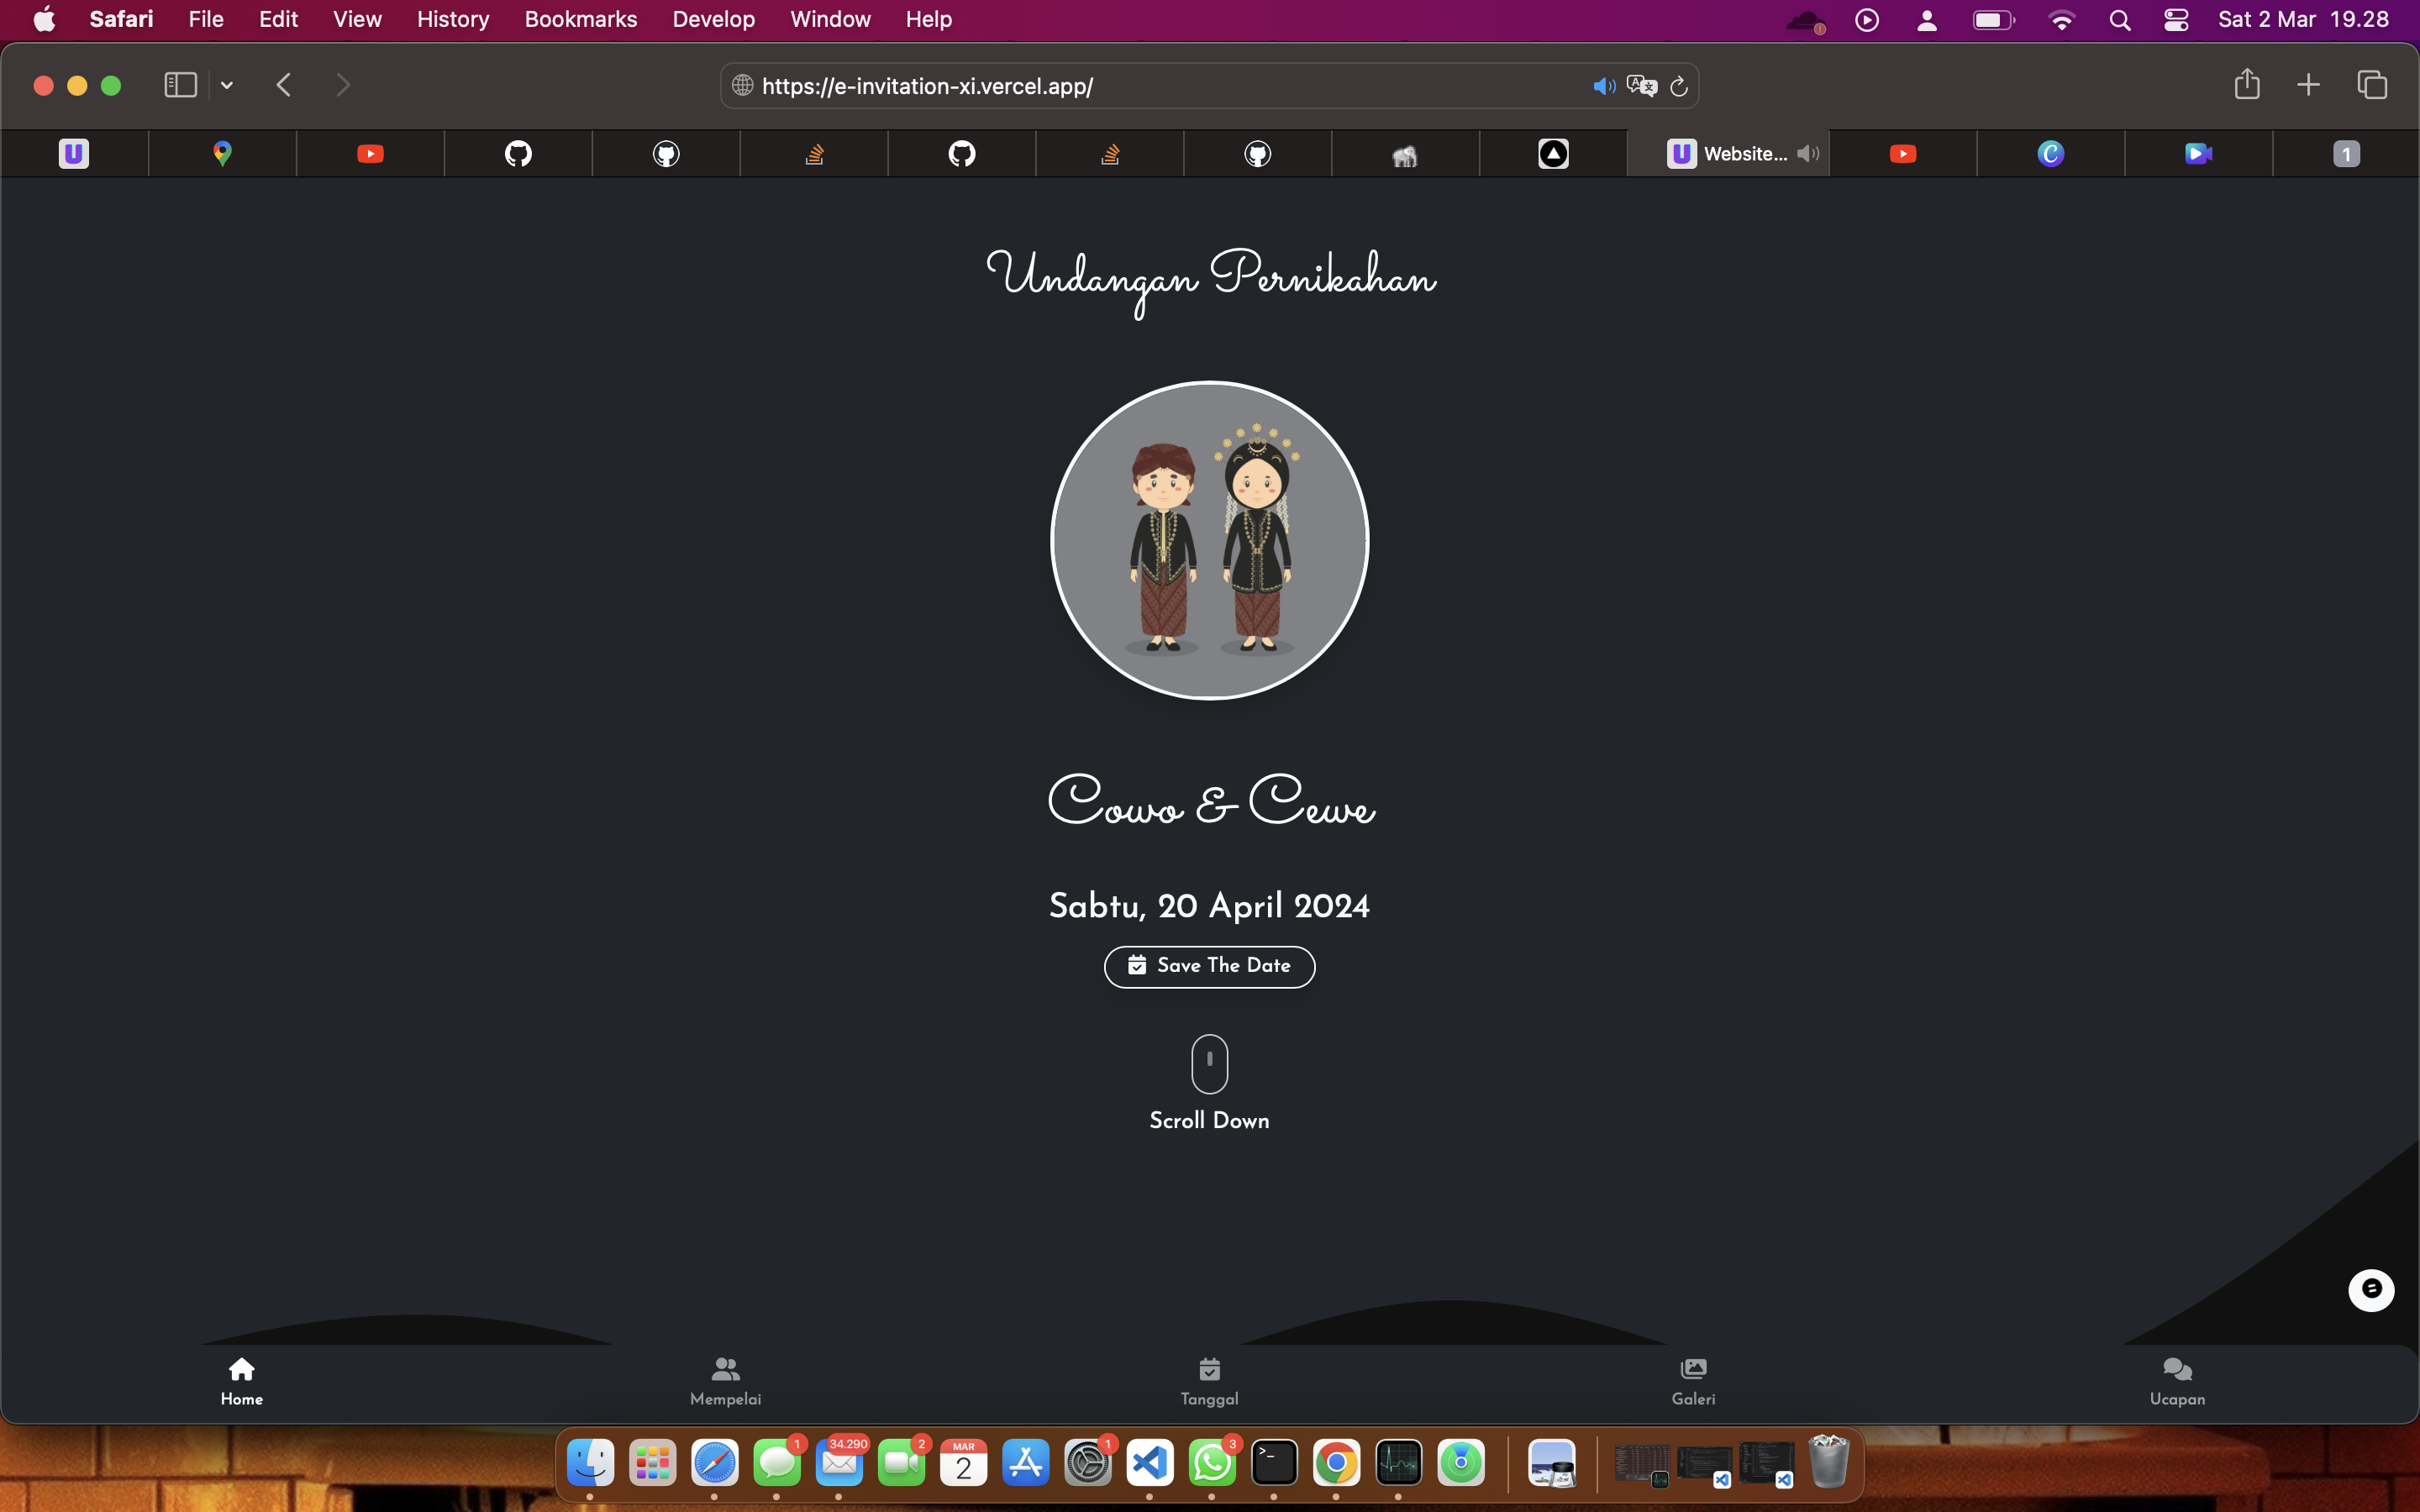Open the Galeri navigation item
Image resolution: width=2420 pixels, height=1512 pixels.
tap(1693, 1381)
